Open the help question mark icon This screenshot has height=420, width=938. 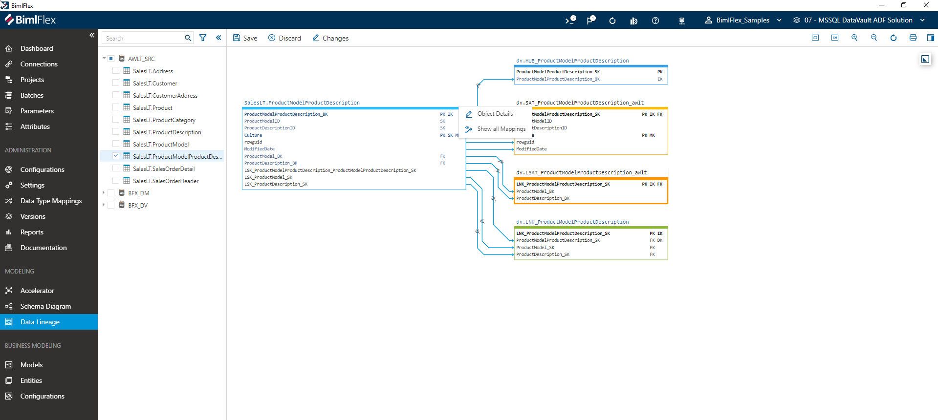pyautogui.click(x=655, y=21)
